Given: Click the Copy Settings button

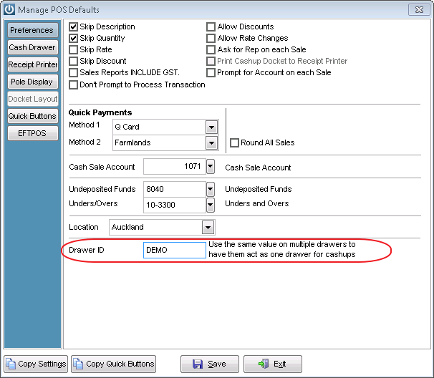Looking at the screenshot, I should point(36,364).
